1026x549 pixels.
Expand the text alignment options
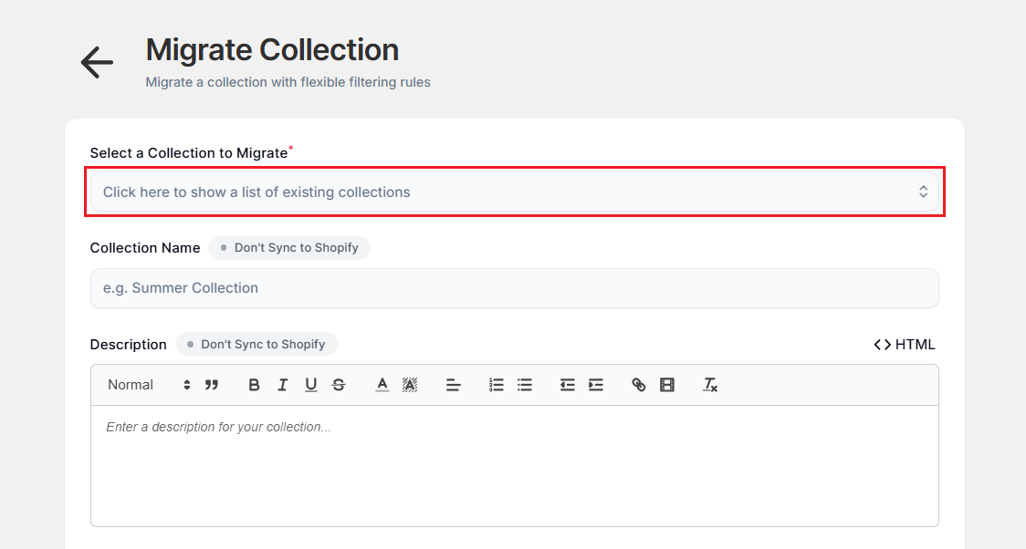coord(454,384)
